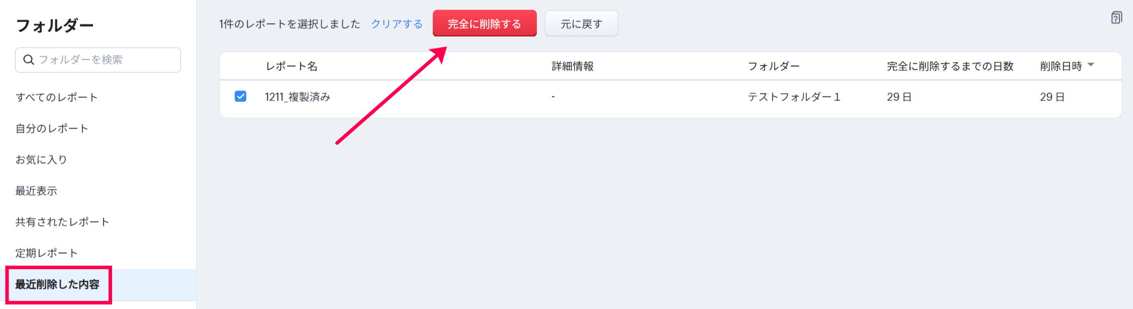The image size is (1133, 309).
Task: Focus the フォルダーを検索 search field
Action: (98, 60)
